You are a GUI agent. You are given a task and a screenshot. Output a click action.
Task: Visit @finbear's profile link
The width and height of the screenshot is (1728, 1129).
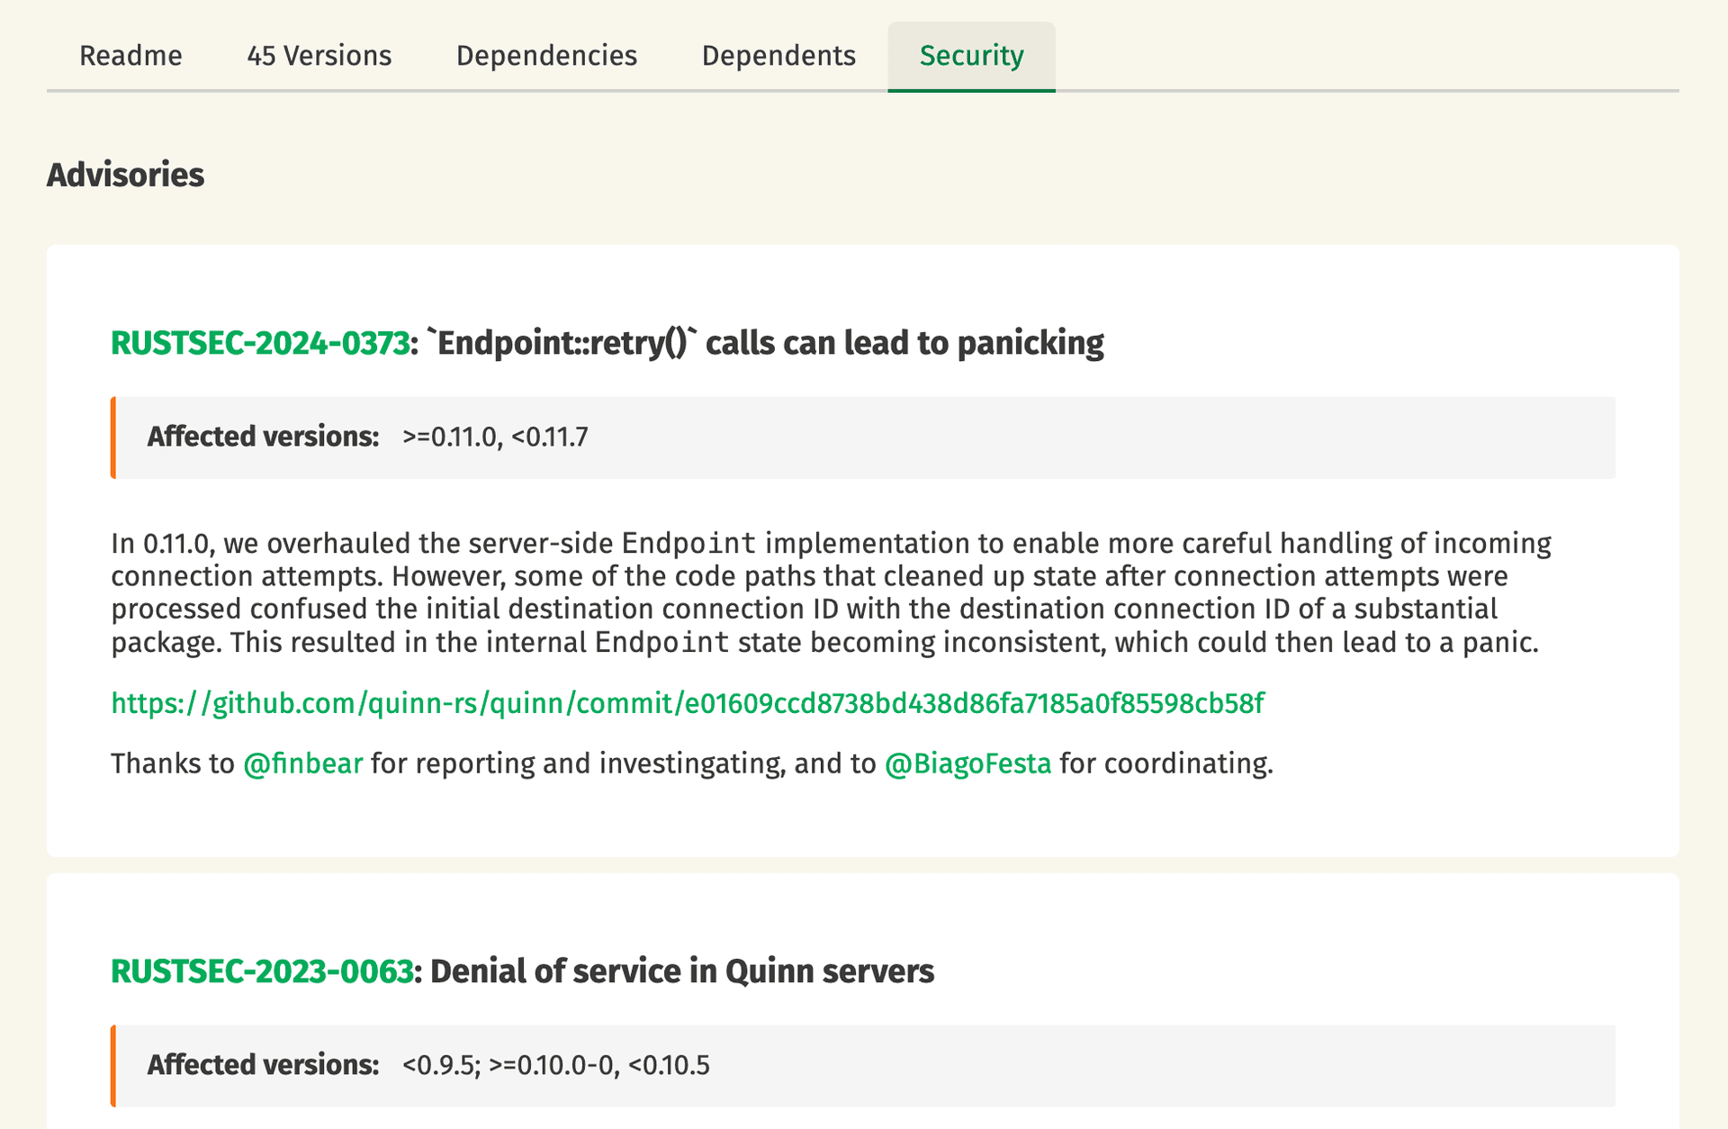pos(302,763)
